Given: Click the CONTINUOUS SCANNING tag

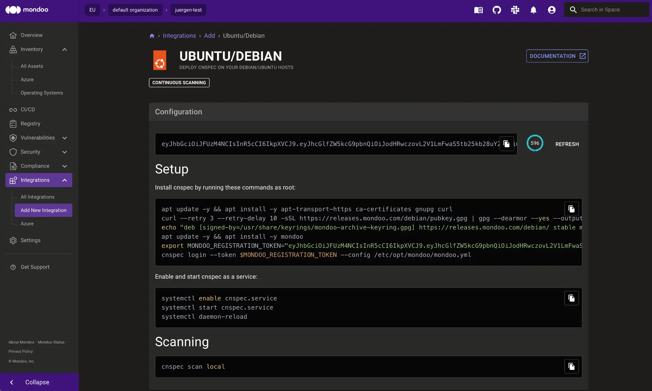Looking at the screenshot, I should [179, 83].
